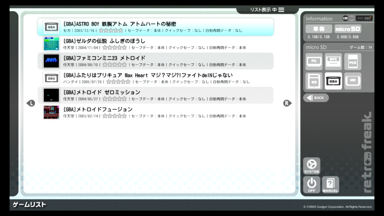This screenshot has width=384, height=216.
Task: Select the GBA console cartridge icon
Action: tap(333, 81)
